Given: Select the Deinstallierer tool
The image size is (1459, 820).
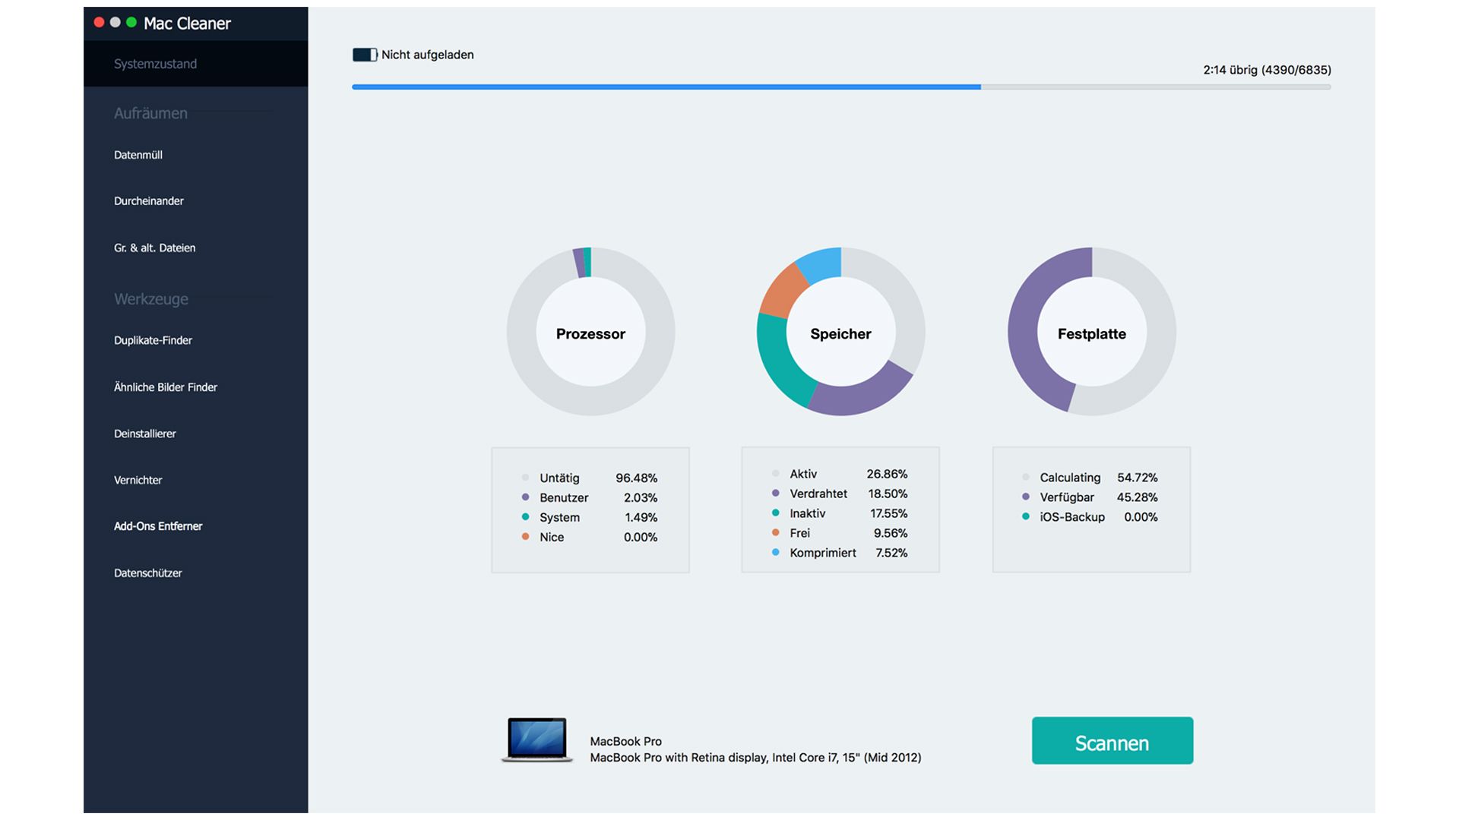Looking at the screenshot, I should pyautogui.click(x=144, y=434).
